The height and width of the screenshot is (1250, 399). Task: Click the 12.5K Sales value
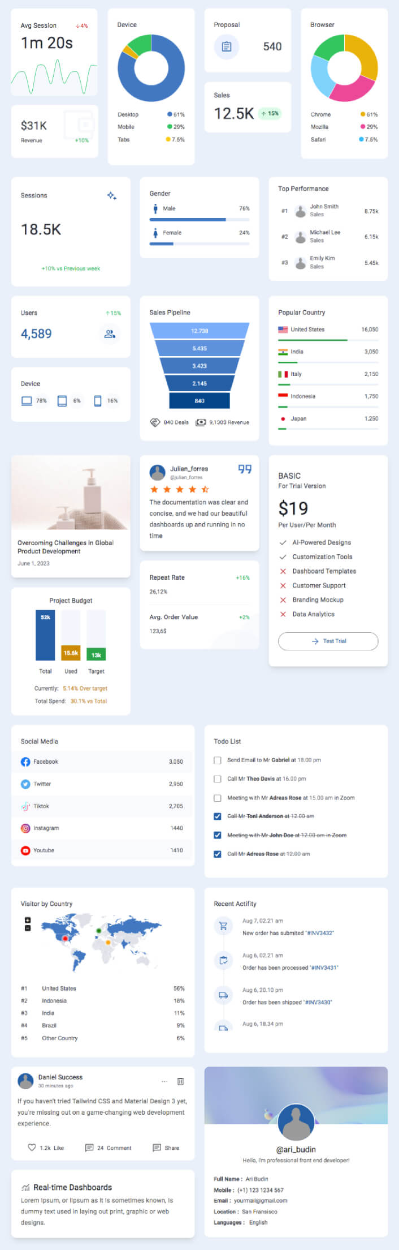point(234,114)
